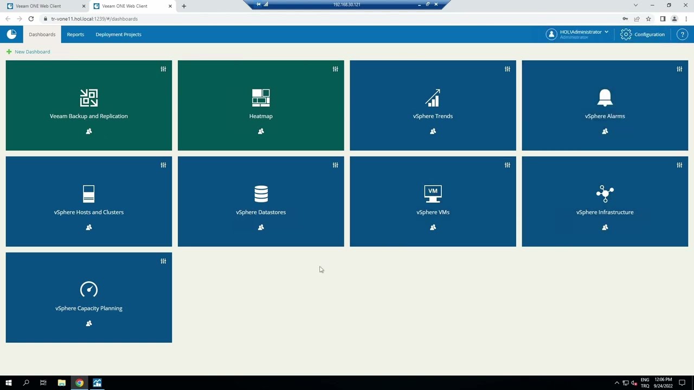The width and height of the screenshot is (694, 390).
Task: Click shared users icon on vSphere Capacity Planning tile
Action: click(x=89, y=323)
